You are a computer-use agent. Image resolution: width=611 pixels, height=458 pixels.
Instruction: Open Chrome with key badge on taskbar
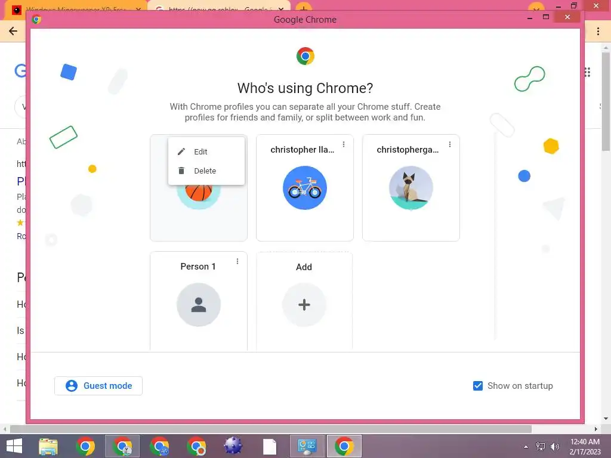(122, 446)
